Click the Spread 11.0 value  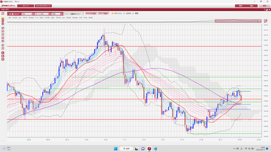37,18
